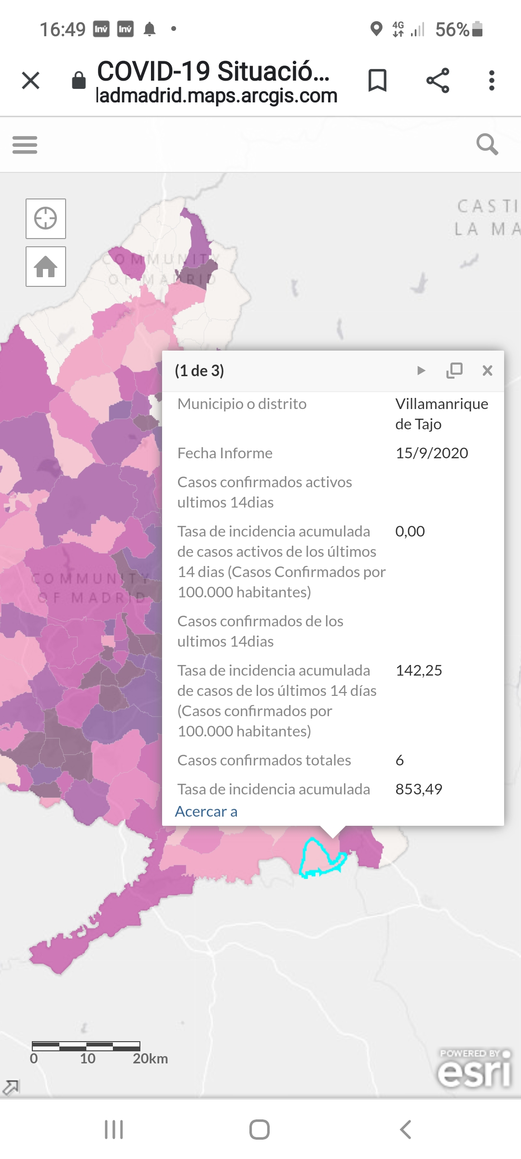Tap the location pin status icon
This screenshot has width=521, height=1159.
[376, 29]
